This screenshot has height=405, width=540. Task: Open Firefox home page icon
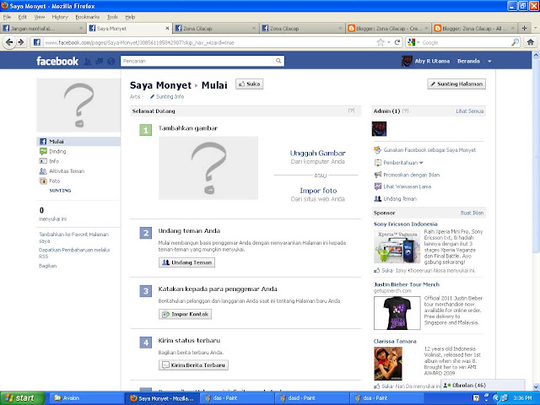tap(531, 42)
